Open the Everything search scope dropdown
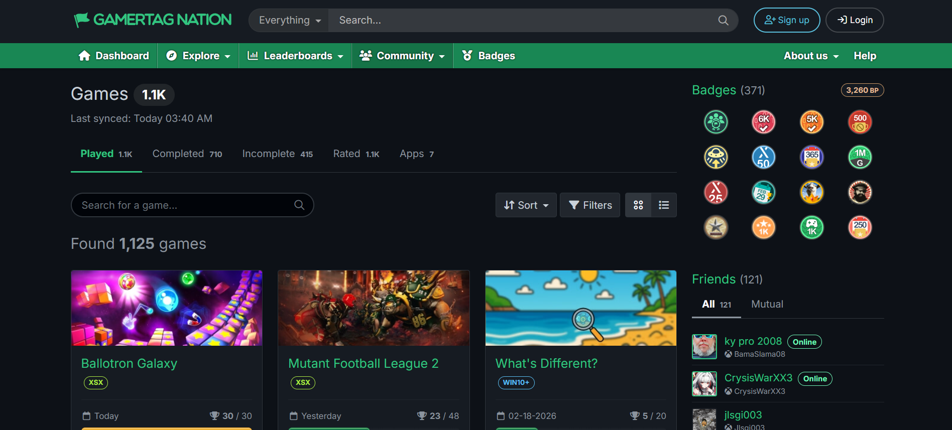The height and width of the screenshot is (430, 952). point(289,20)
